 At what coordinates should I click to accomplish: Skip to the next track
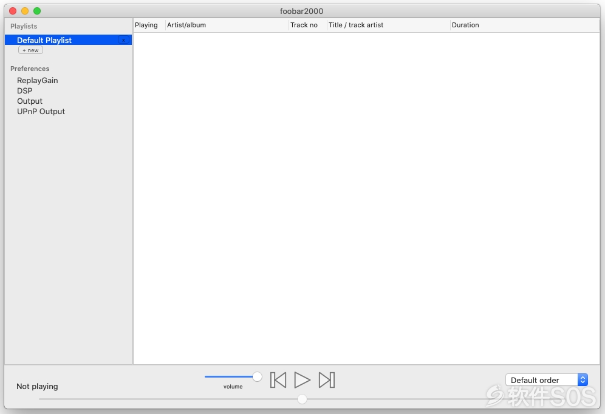point(326,380)
